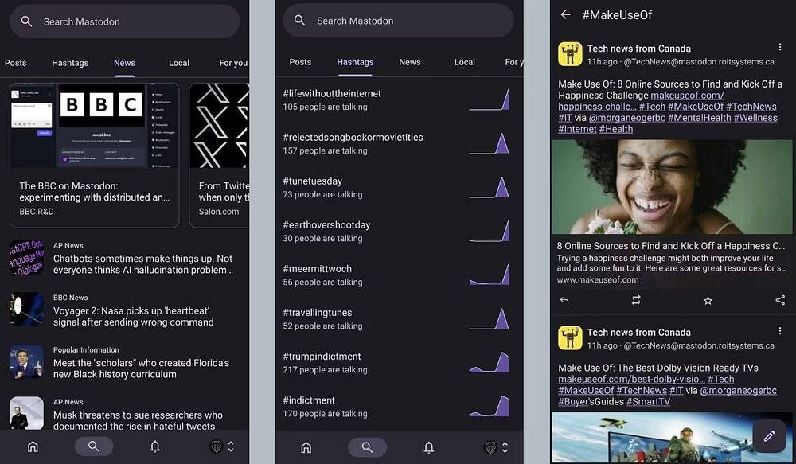Open options menu on the Dolby Vision post
The height and width of the screenshot is (464, 796).
780,332
